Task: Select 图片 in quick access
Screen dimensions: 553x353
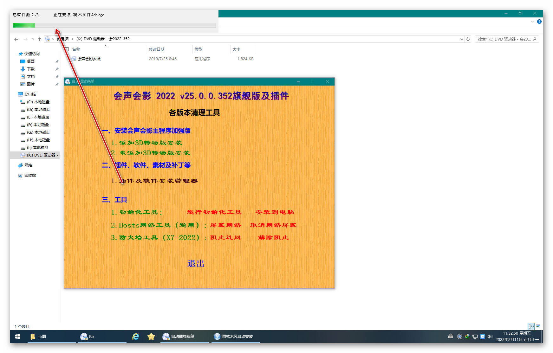Action: 31,84
